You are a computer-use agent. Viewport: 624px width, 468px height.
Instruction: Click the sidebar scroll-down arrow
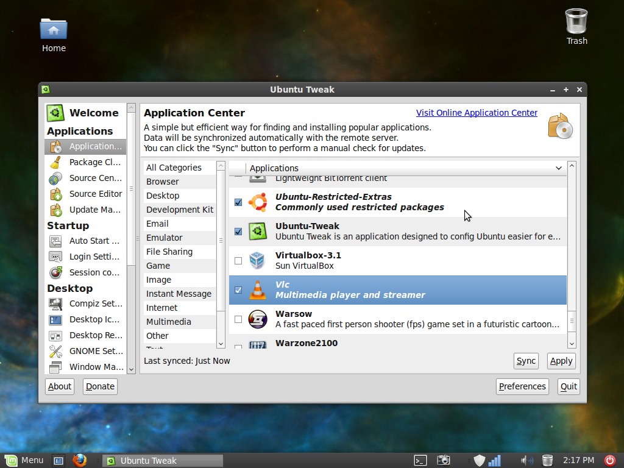click(x=132, y=369)
